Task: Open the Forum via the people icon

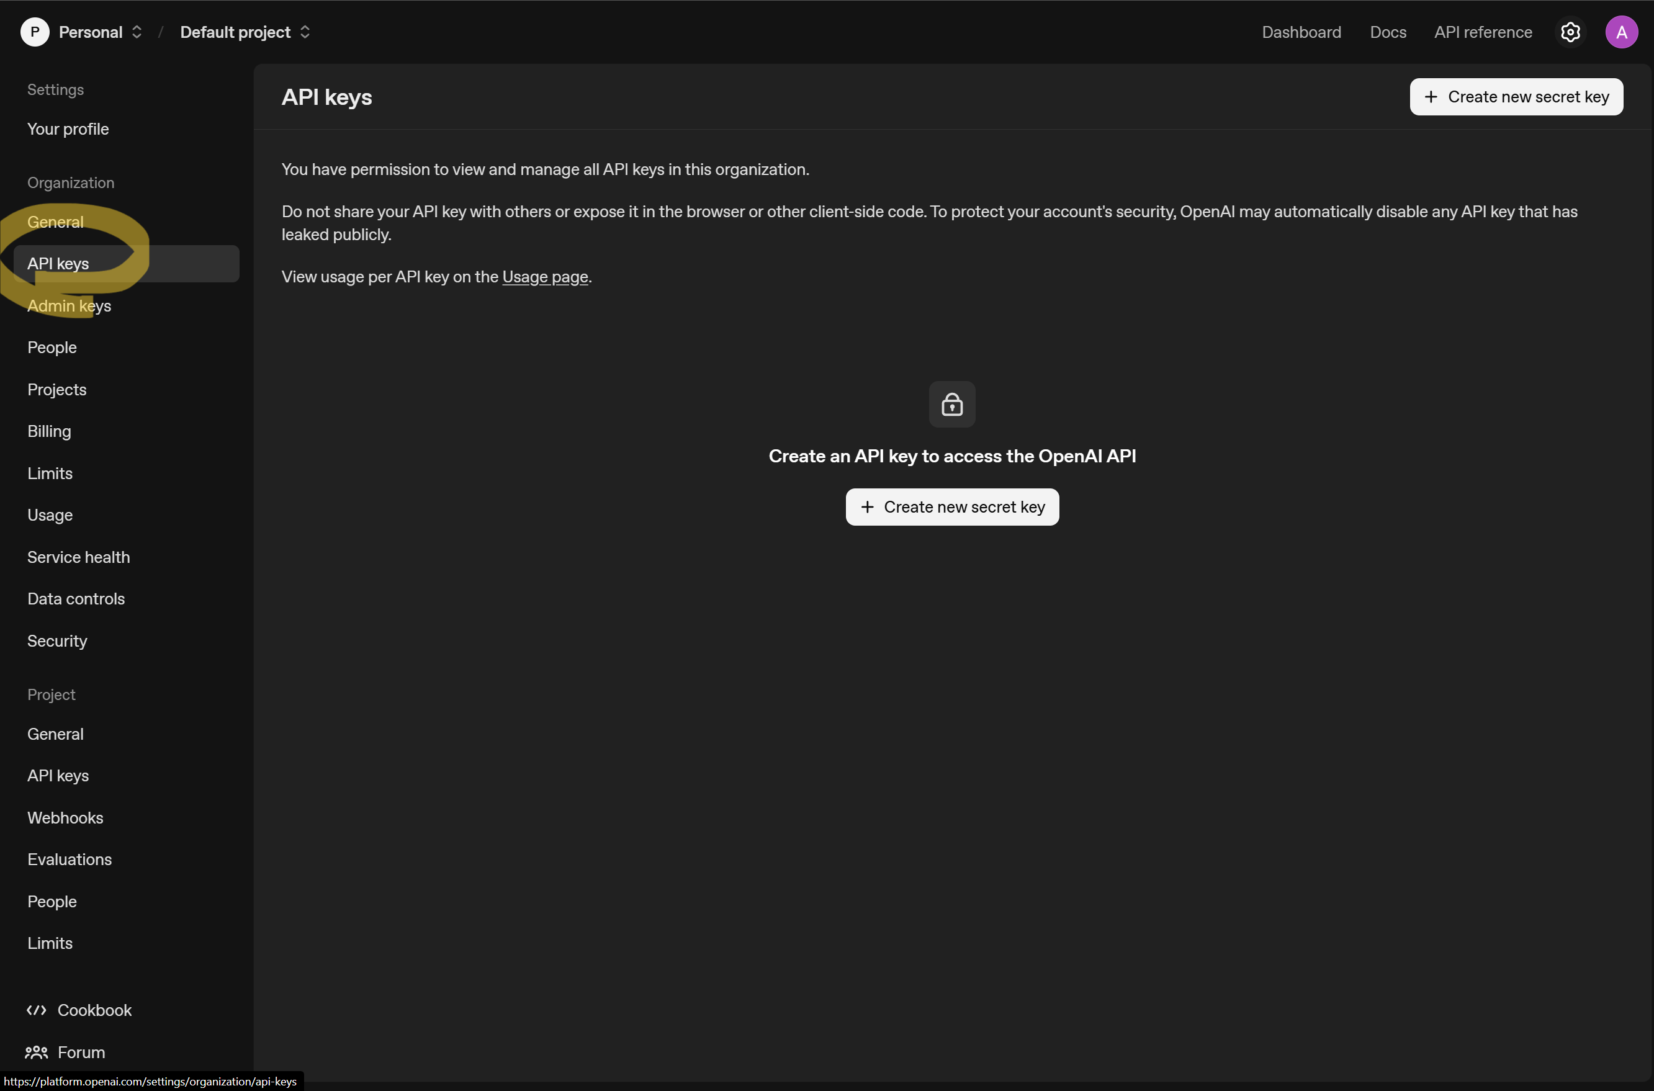Action: pyautogui.click(x=37, y=1052)
